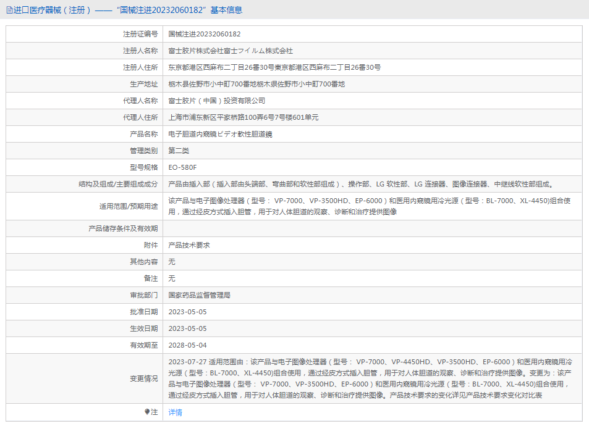
Task: Click the 生效日期 label
Action: click(144, 328)
